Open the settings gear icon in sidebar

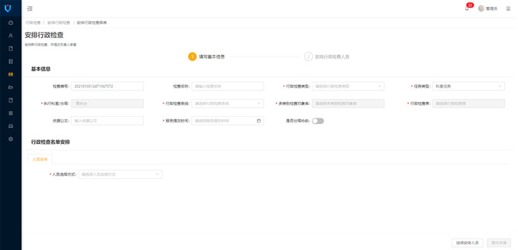(x=11, y=139)
